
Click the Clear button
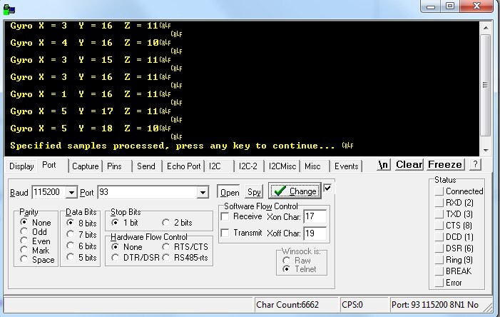coord(409,165)
